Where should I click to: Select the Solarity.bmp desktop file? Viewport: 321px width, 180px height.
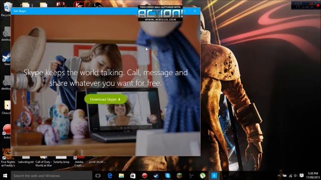pyautogui.click(x=61, y=160)
